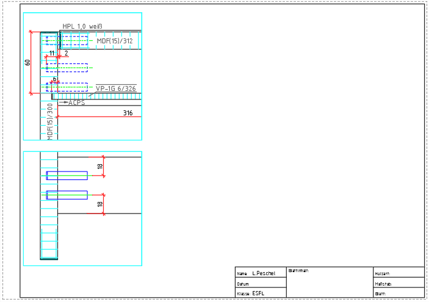Select the 'VP-1G 6/326' annotation text
The width and height of the screenshot is (429, 302).
click(x=115, y=88)
